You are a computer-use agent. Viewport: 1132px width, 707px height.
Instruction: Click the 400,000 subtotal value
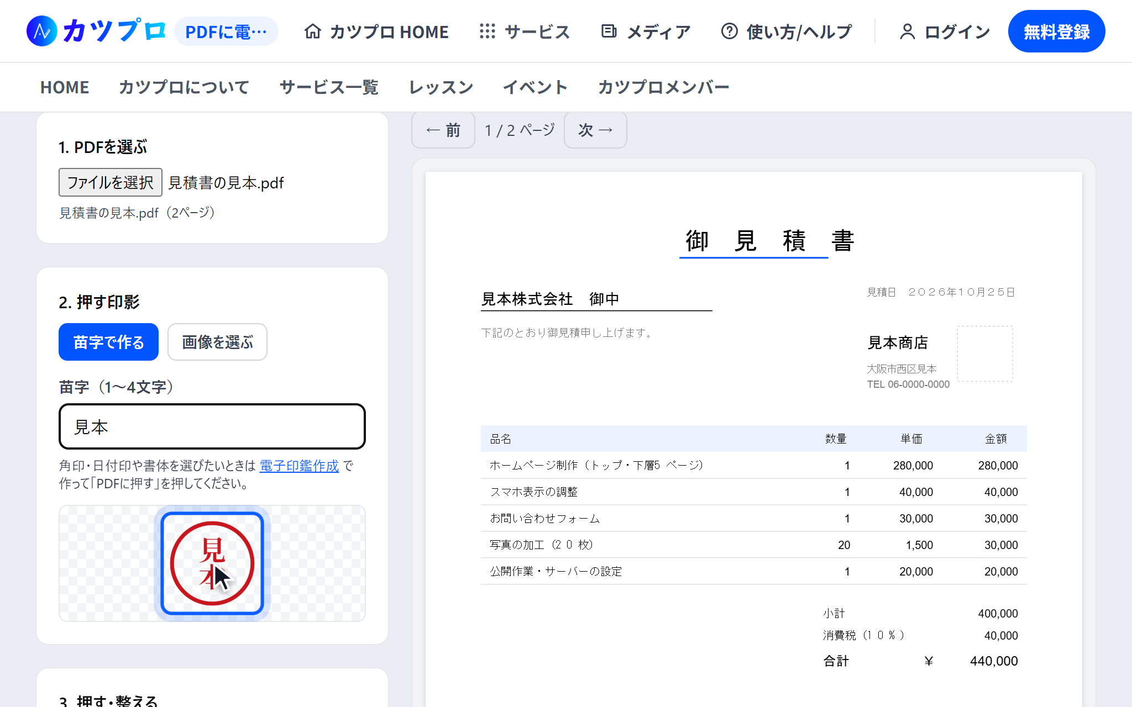click(x=998, y=613)
